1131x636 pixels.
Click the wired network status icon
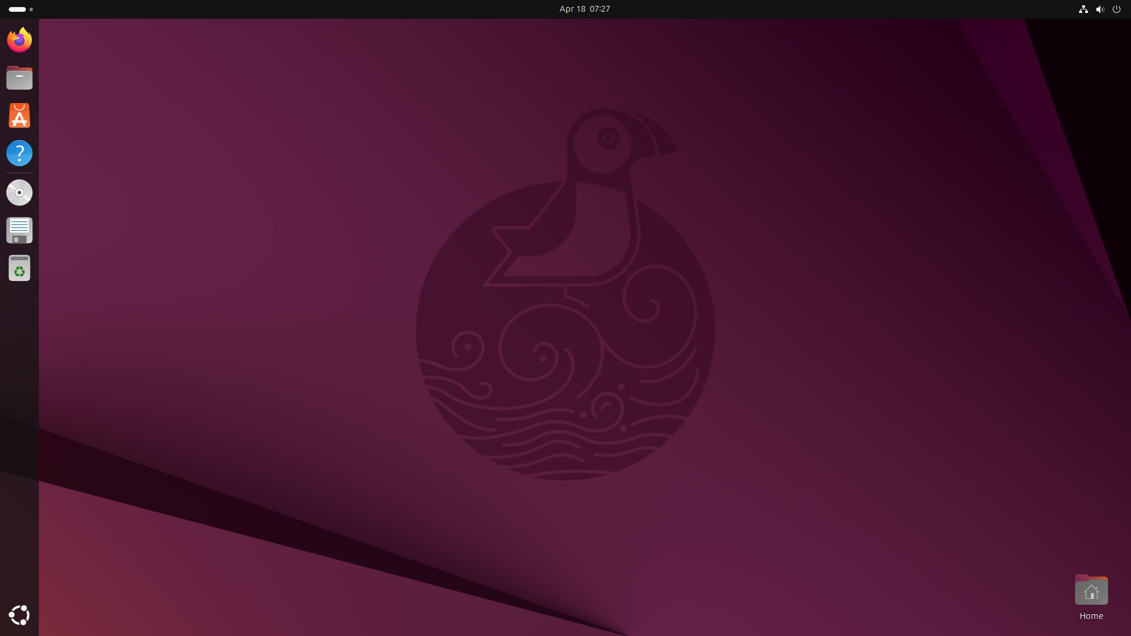[1083, 9]
